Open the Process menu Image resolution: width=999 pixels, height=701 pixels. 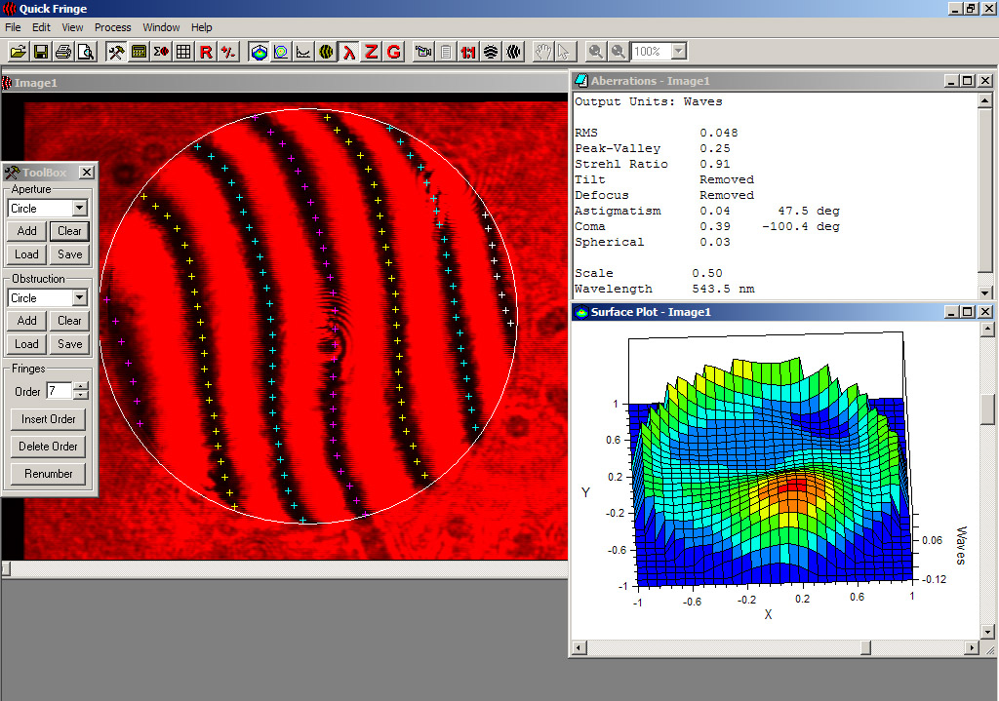point(113,27)
